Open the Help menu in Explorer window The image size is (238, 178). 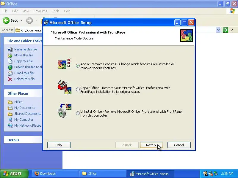(67, 11)
